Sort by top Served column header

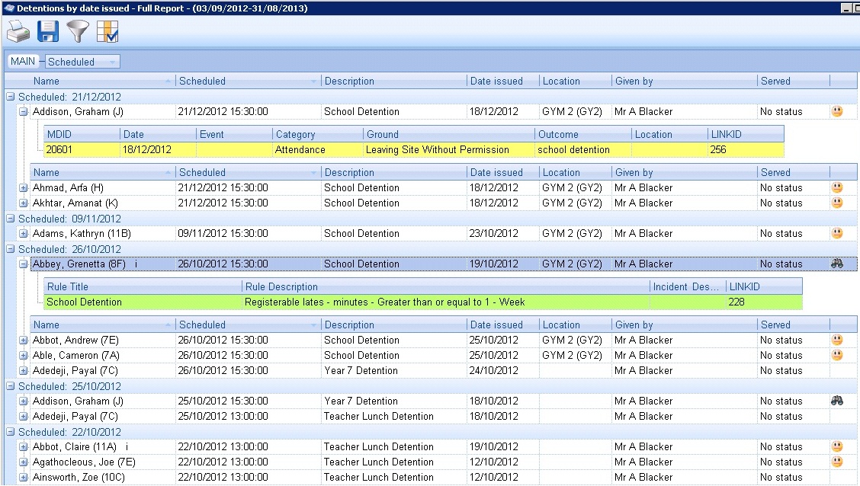coord(794,81)
